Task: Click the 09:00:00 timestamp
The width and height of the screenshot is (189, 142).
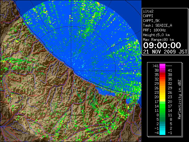Action: (162, 45)
